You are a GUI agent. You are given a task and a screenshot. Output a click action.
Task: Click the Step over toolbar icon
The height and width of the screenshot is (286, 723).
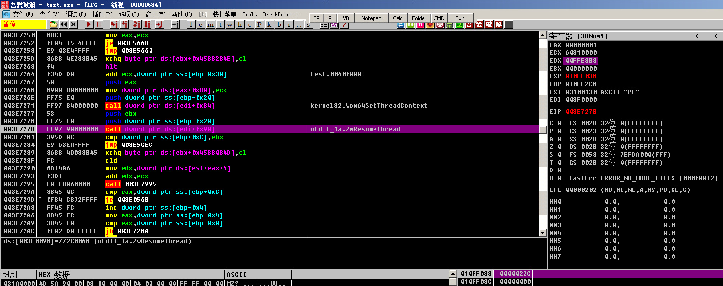125,24
